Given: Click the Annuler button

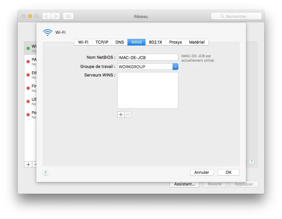Looking at the screenshot, I should click(x=202, y=172).
